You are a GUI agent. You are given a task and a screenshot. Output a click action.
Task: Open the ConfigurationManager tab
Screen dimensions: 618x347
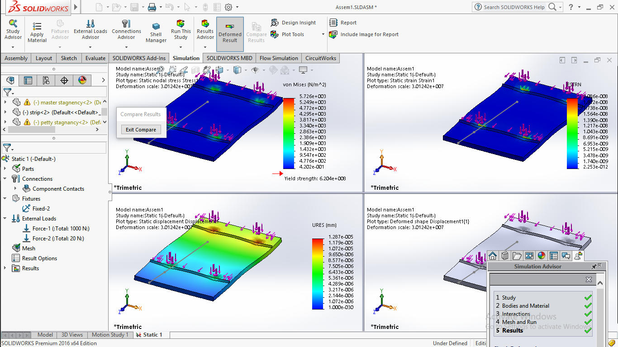tap(46, 80)
